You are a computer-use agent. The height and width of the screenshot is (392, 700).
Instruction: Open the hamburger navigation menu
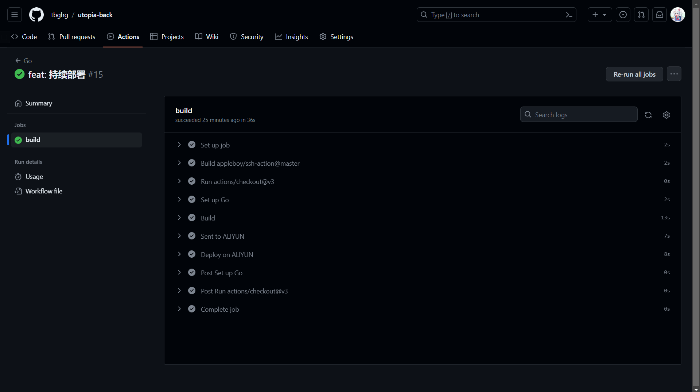click(15, 15)
